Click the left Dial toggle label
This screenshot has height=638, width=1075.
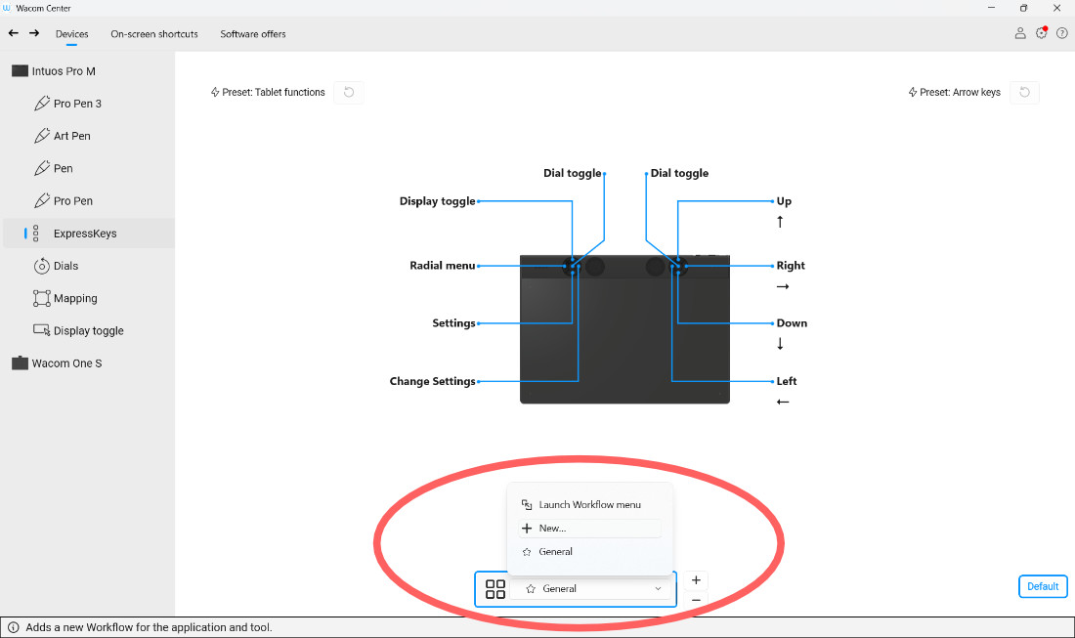573,173
